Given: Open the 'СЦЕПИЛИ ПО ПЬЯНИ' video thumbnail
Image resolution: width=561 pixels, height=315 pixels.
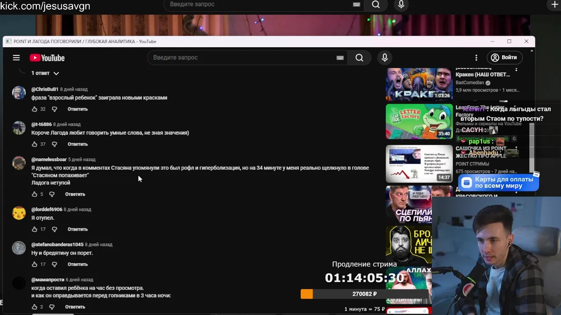Looking at the screenshot, I should pyautogui.click(x=409, y=204).
